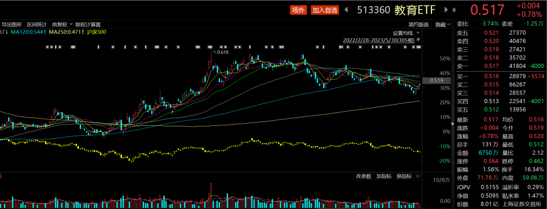Click the 0.519 price tag on axis
This screenshot has height=209, width=547.
(436, 80)
